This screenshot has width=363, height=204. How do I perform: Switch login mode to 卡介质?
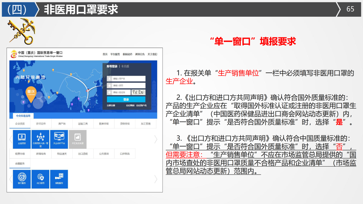click(125, 66)
